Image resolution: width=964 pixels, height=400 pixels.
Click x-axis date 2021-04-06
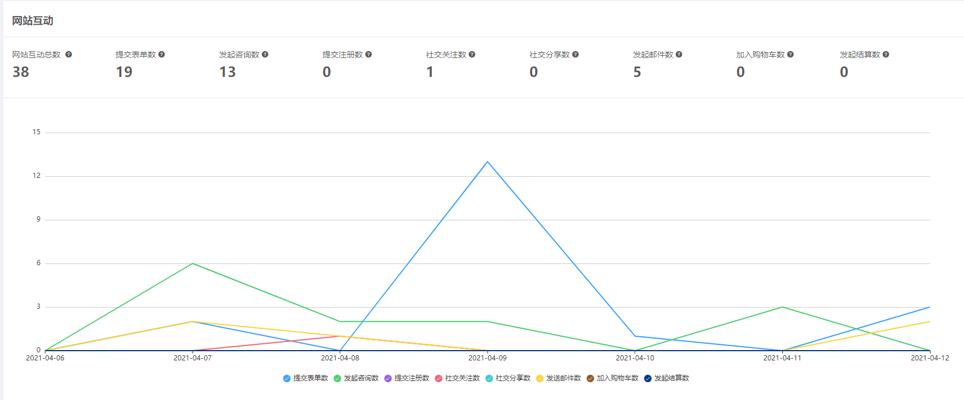click(x=45, y=358)
